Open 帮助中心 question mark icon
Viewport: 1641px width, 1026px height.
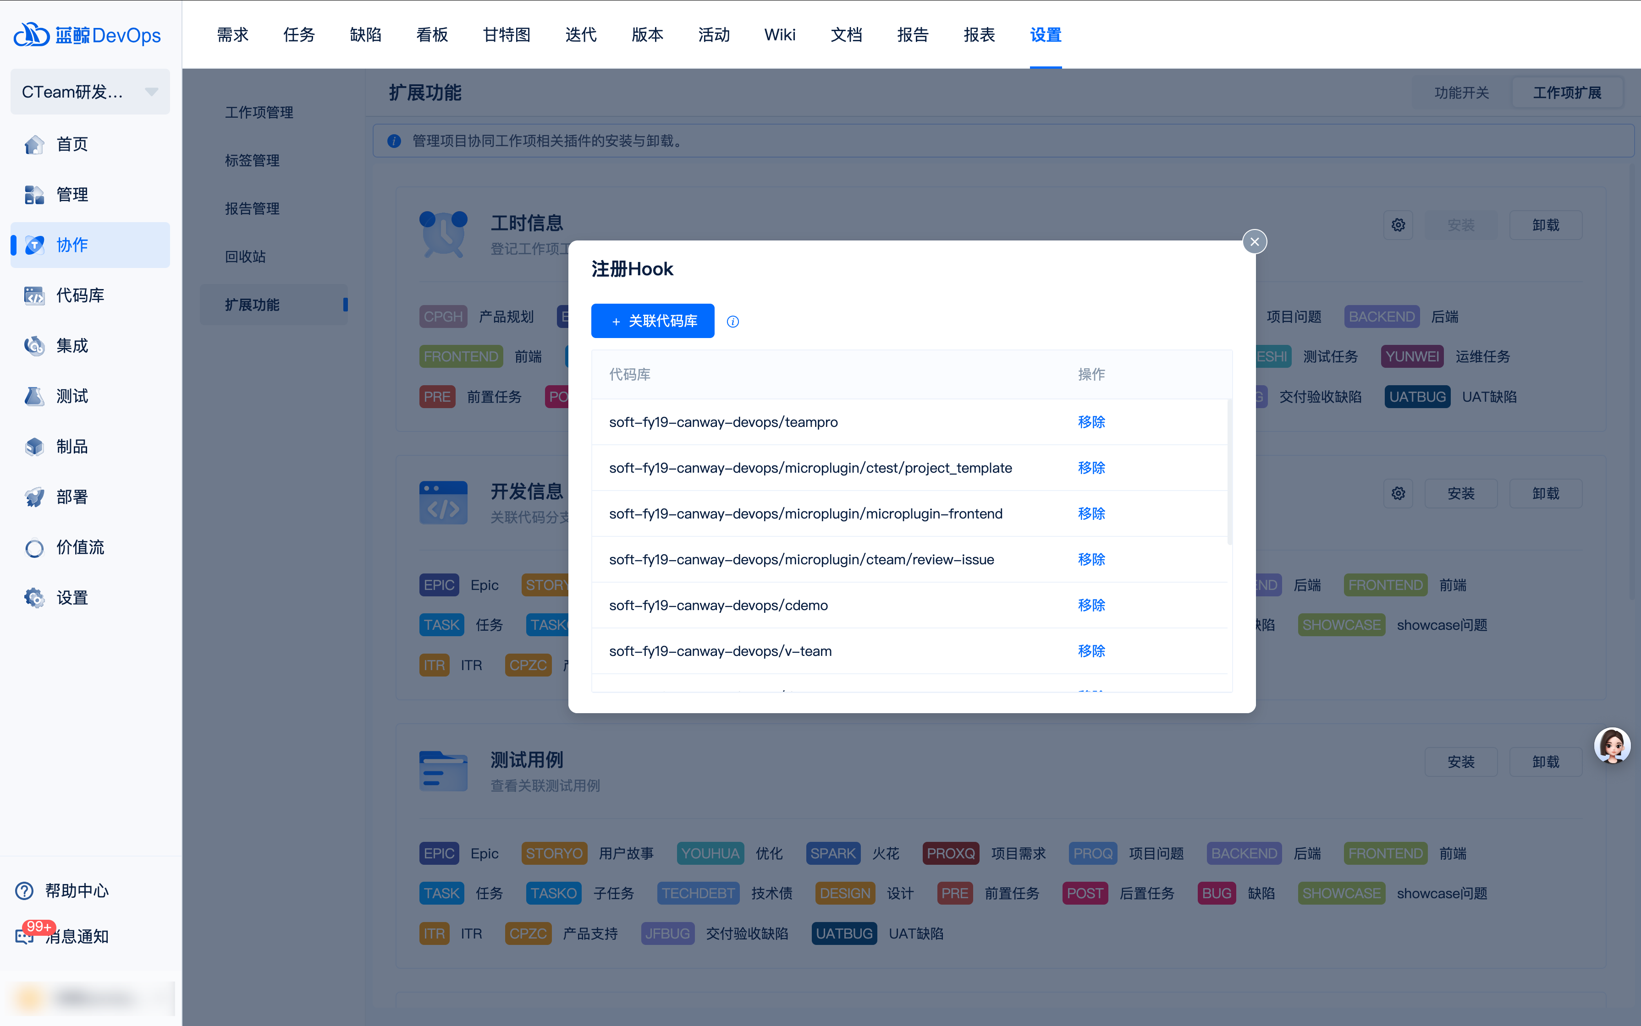pyautogui.click(x=24, y=890)
